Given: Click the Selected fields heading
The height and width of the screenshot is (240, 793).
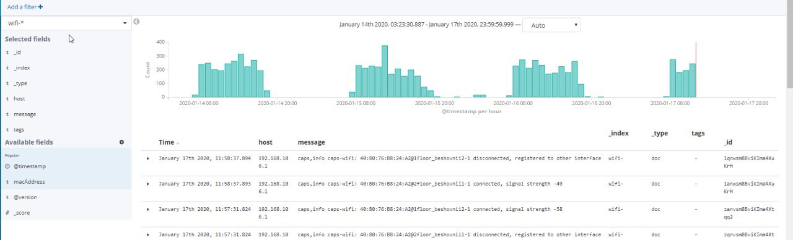Looking at the screenshot, I should coord(28,39).
